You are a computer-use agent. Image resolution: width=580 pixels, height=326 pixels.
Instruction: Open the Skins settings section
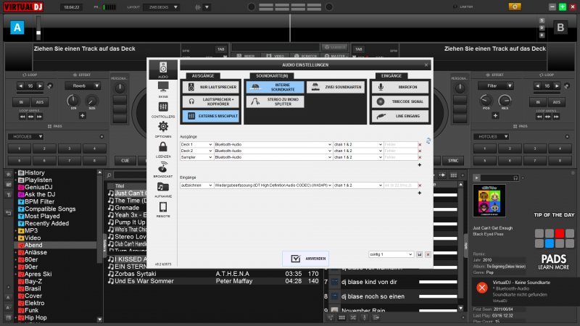tap(163, 90)
